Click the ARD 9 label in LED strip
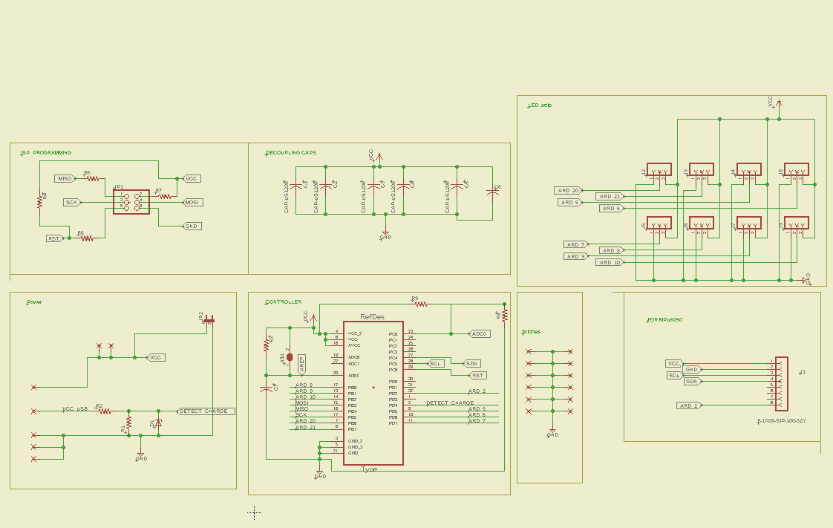The height and width of the screenshot is (528, 833). (x=576, y=256)
